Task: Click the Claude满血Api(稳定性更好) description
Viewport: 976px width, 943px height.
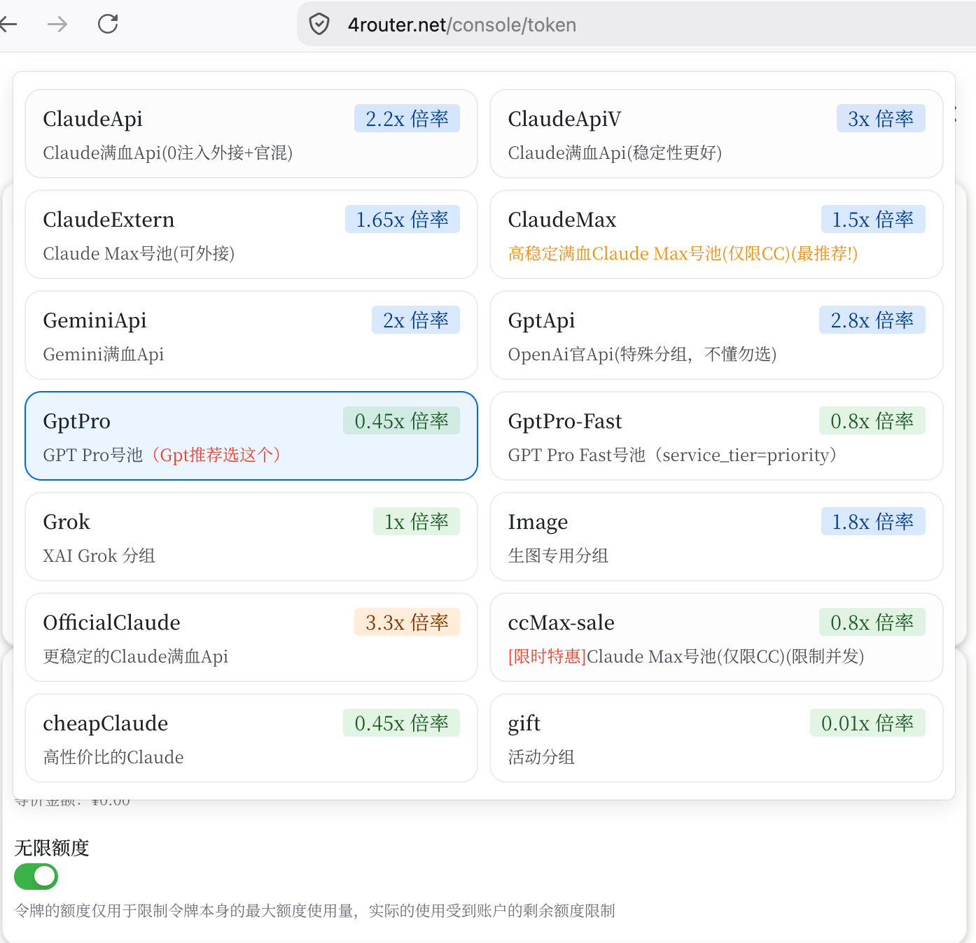Action: [615, 153]
